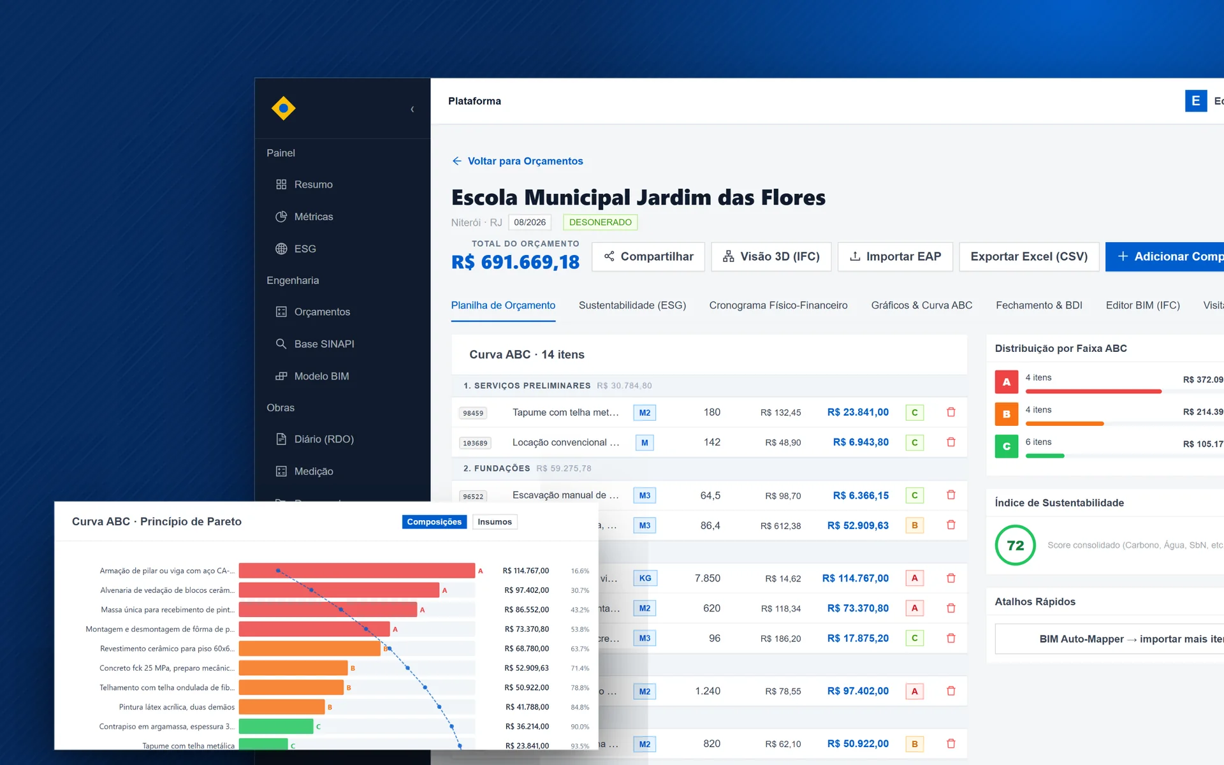This screenshot has height=765, width=1224.
Task: Click the Armação de pilar red bar
Action: pos(357,571)
